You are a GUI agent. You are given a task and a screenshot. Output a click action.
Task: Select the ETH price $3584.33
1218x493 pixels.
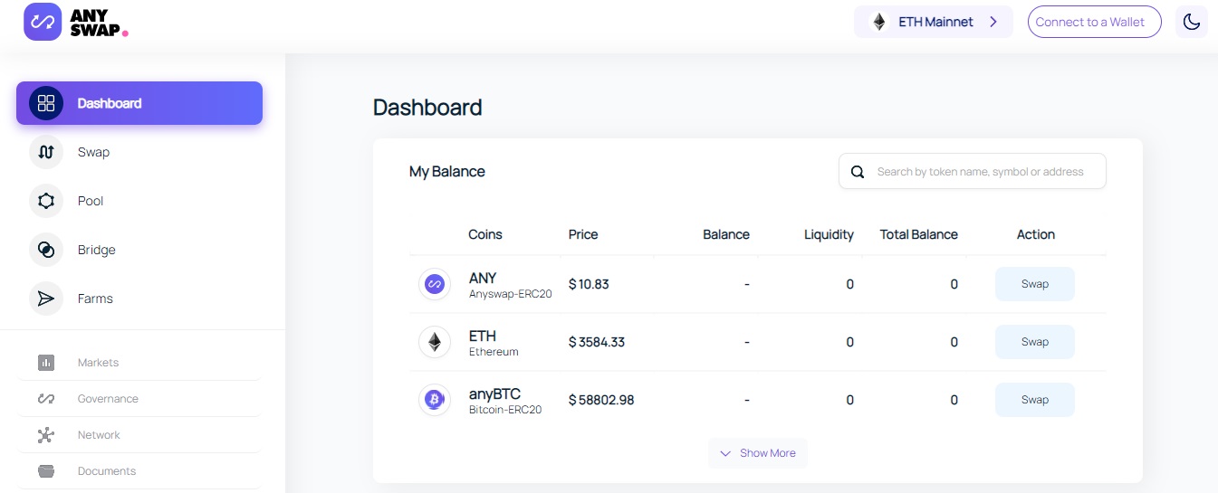click(x=597, y=342)
